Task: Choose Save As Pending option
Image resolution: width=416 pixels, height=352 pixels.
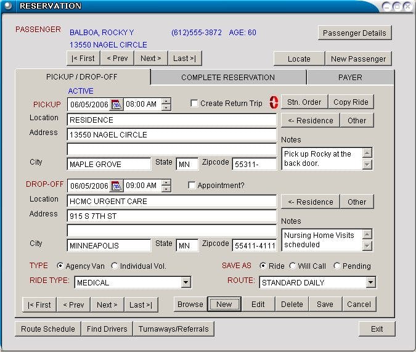Action: point(336,266)
